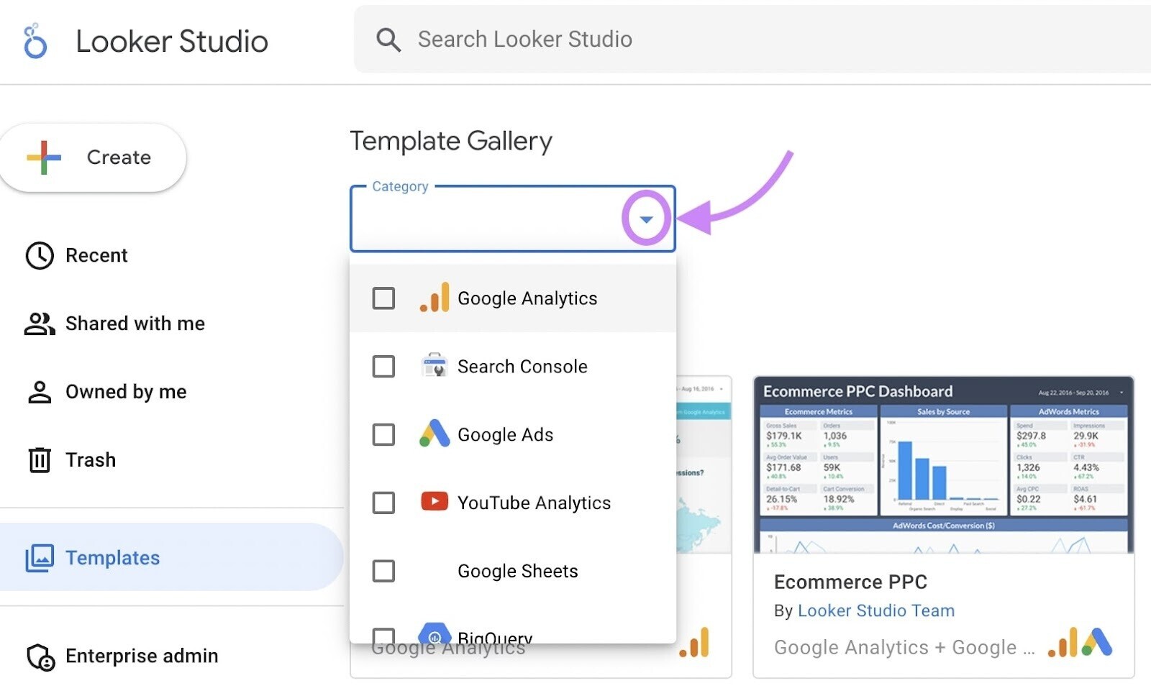Click the Looker Studio logo

(x=33, y=40)
